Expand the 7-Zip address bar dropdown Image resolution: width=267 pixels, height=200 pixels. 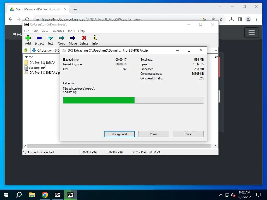coord(216,50)
